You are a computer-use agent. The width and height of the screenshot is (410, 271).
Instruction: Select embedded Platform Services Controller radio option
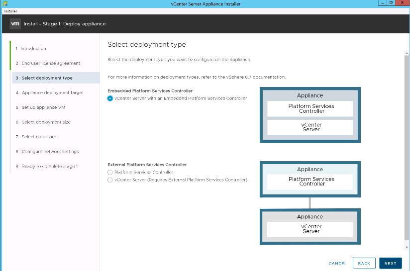[110, 98]
